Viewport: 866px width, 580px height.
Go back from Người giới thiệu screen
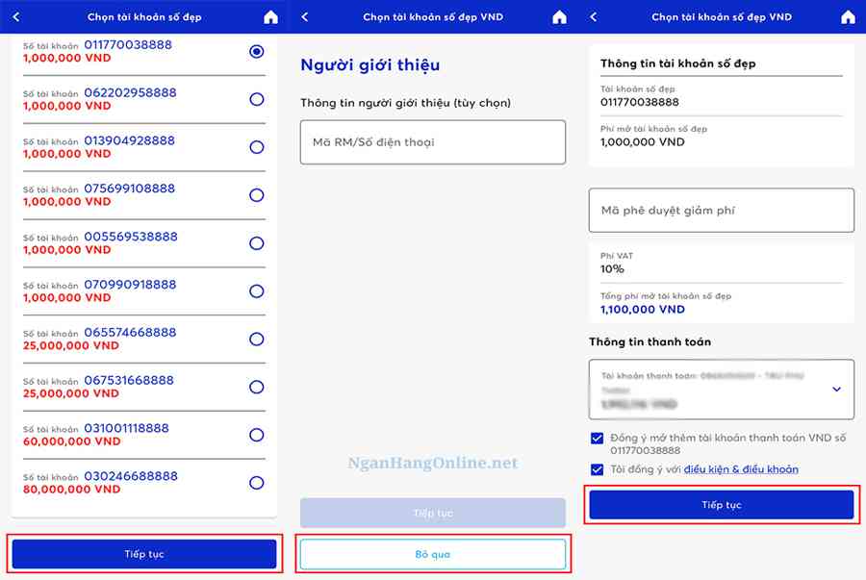pyautogui.click(x=305, y=17)
